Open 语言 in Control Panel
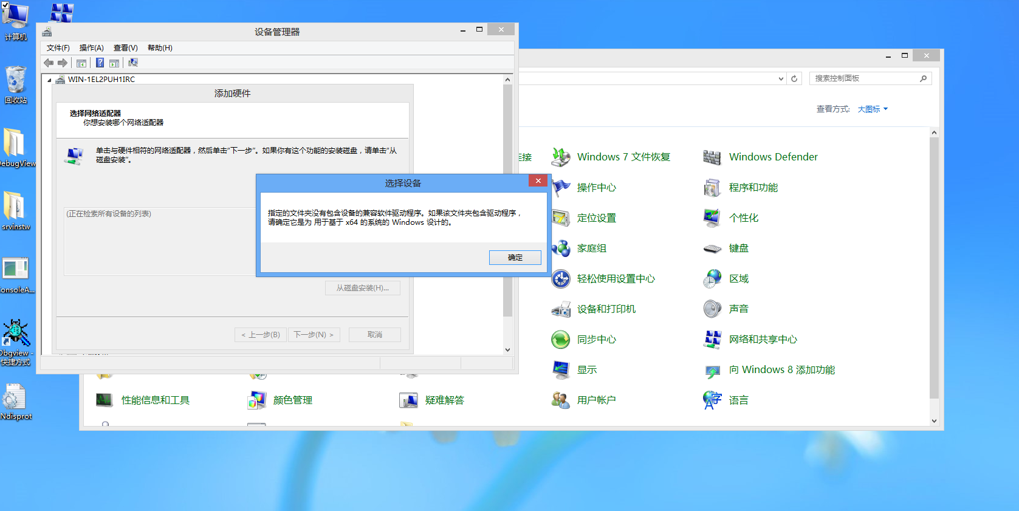The height and width of the screenshot is (511, 1019). tap(726, 400)
